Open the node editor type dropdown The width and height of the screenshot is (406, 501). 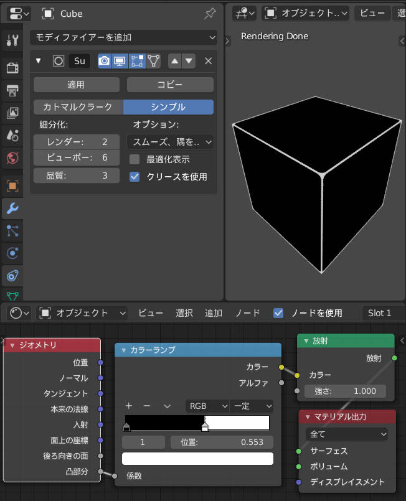tap(19, 313)
